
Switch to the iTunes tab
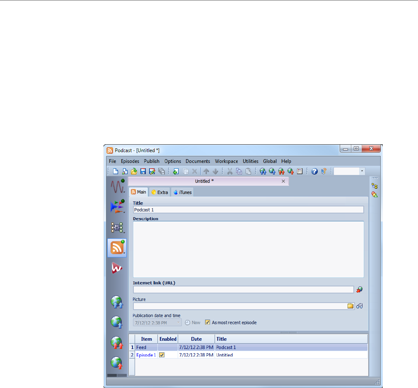click(183, 192)
